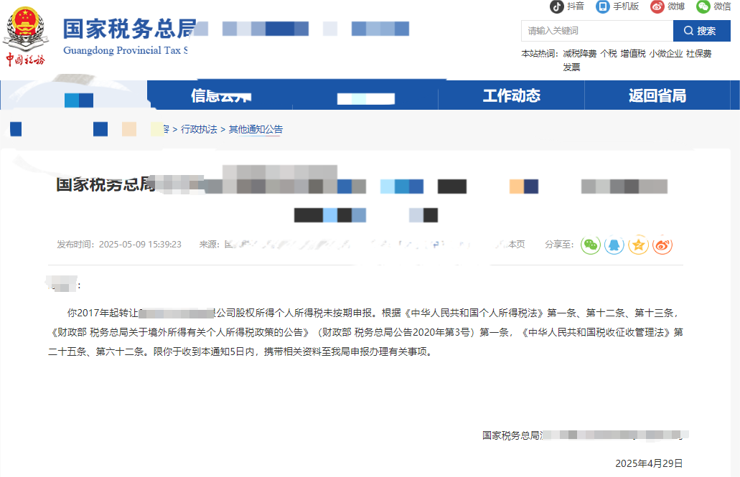Share the notice to QQ

614,245
